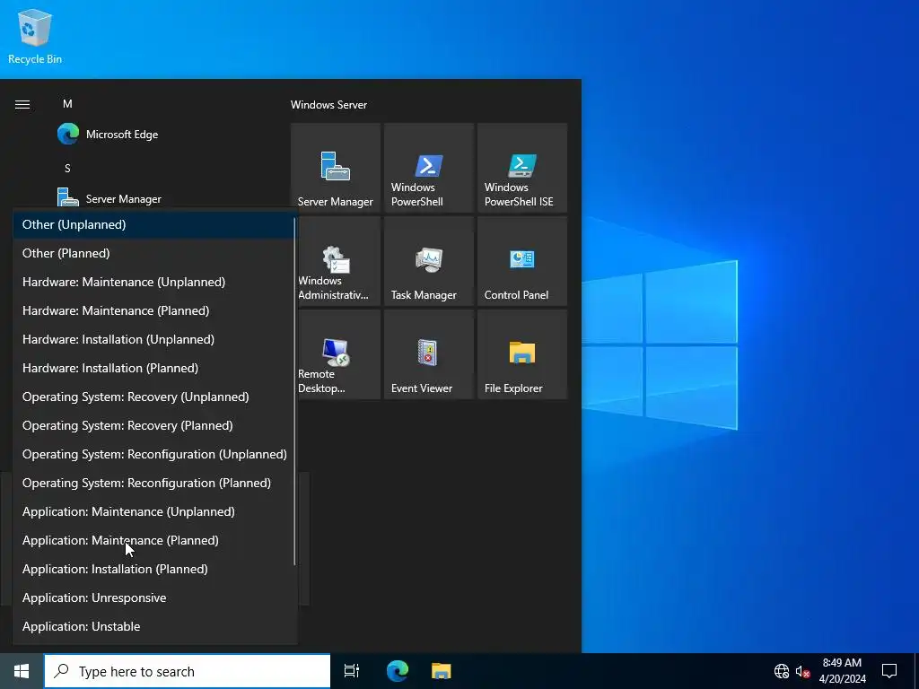Select the Other (Planned) reason

click(153, 253)
